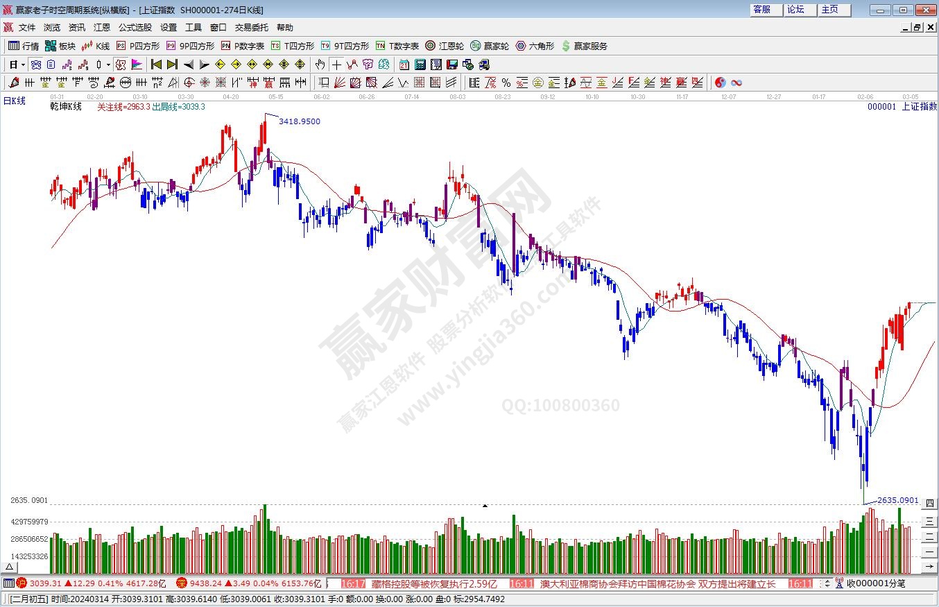
Task: Click the percent sign drawing tool
Action: pyautogui.click(x=506, y=83)
